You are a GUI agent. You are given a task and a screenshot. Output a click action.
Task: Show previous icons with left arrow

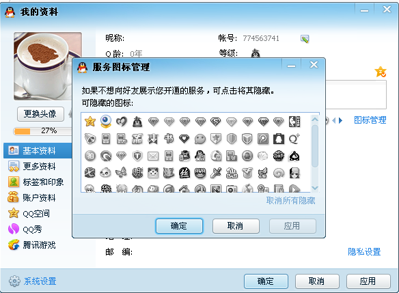coord(334,120)
